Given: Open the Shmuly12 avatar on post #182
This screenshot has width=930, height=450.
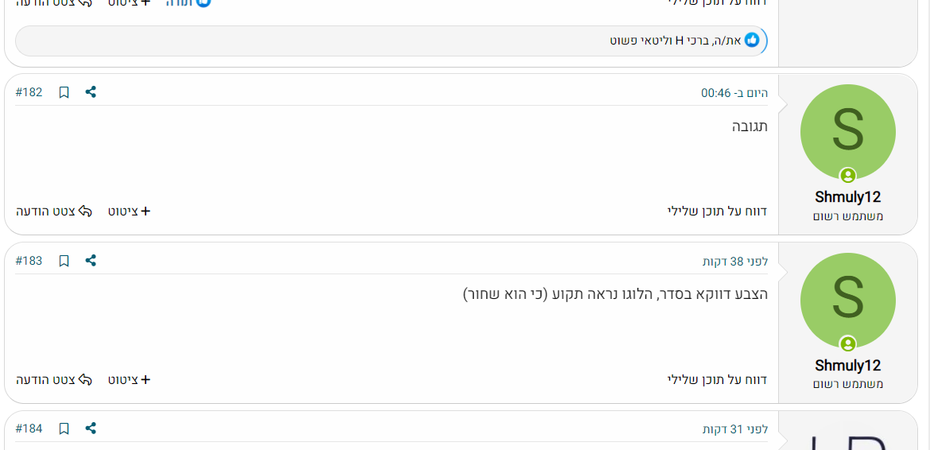Looking at the screenshot, I should point(847,132).
